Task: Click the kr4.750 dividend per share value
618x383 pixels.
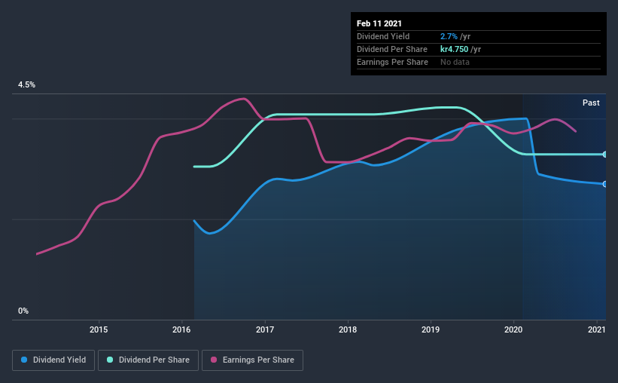Action: pyautogui.click(x=454, y=49)
